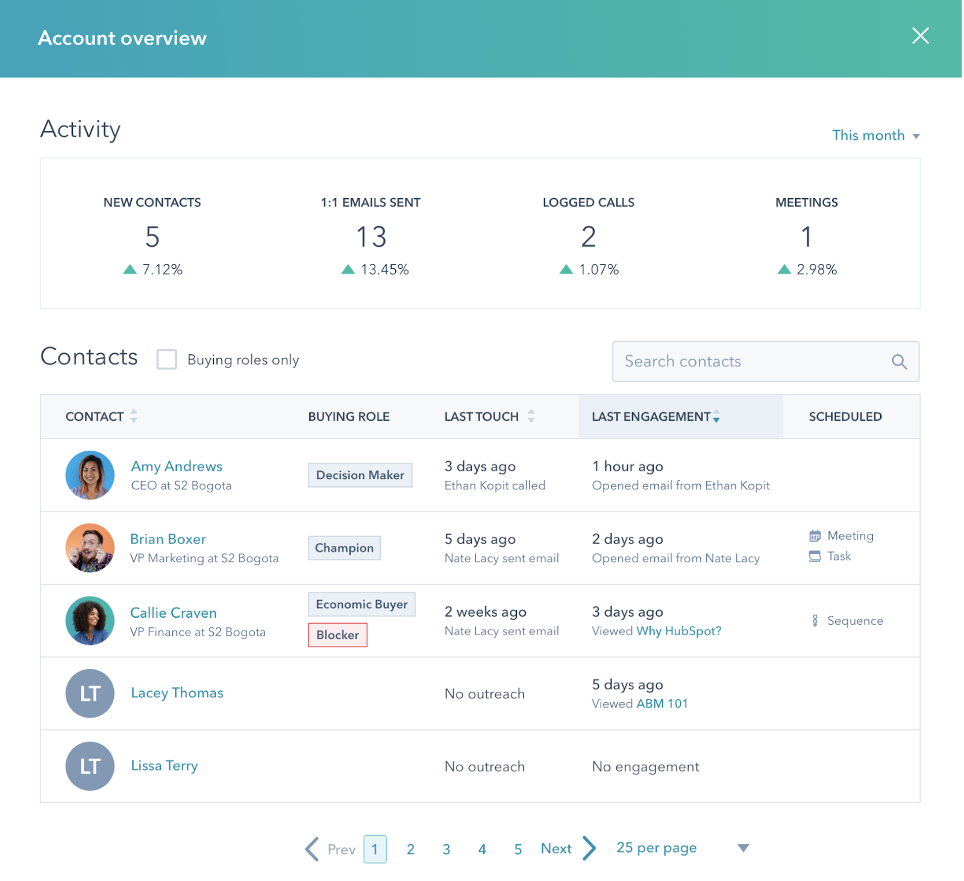Click Callie Craven's Blocker role tag
The image size is (964, 881).
(337, 635)
